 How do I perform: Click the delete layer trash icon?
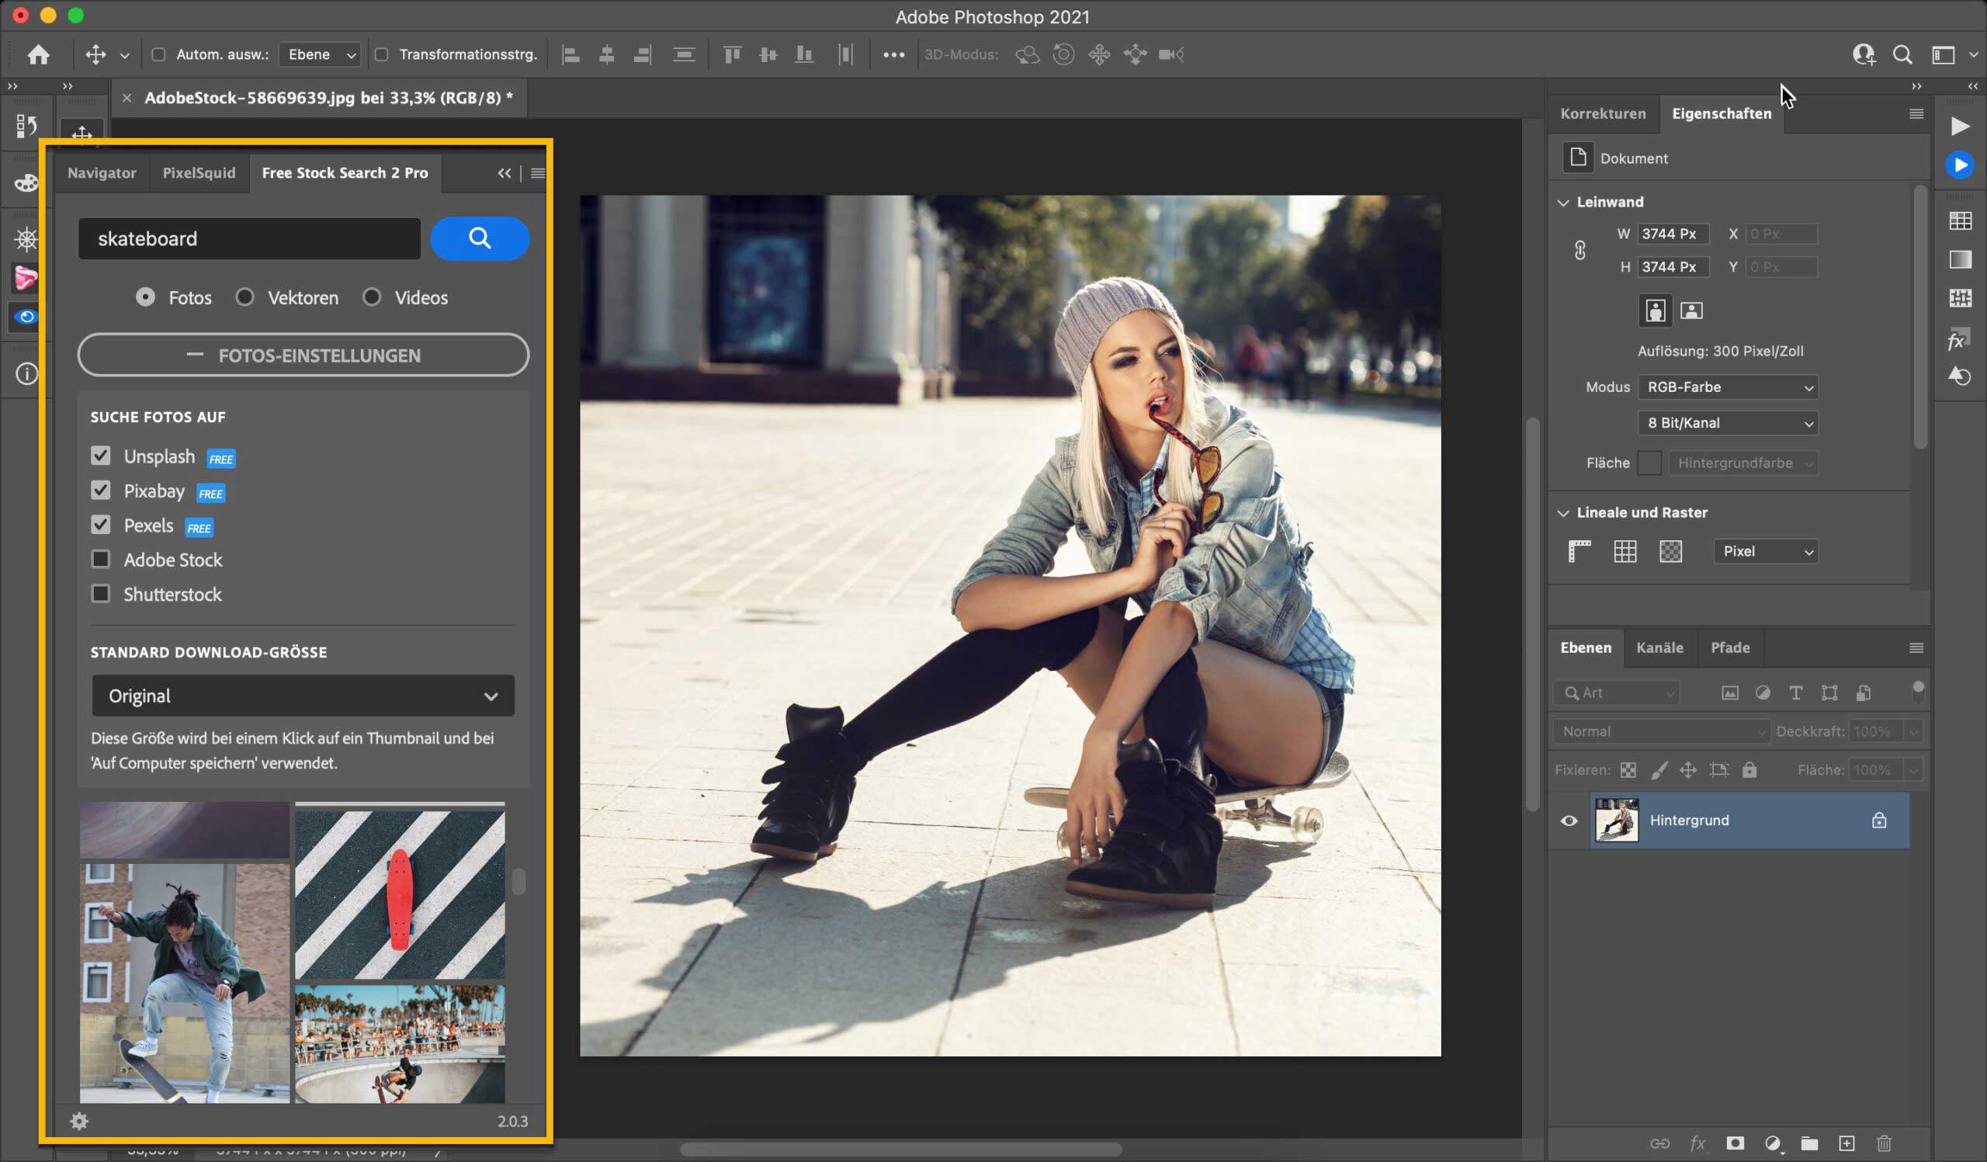(x=1884, y=1143)
